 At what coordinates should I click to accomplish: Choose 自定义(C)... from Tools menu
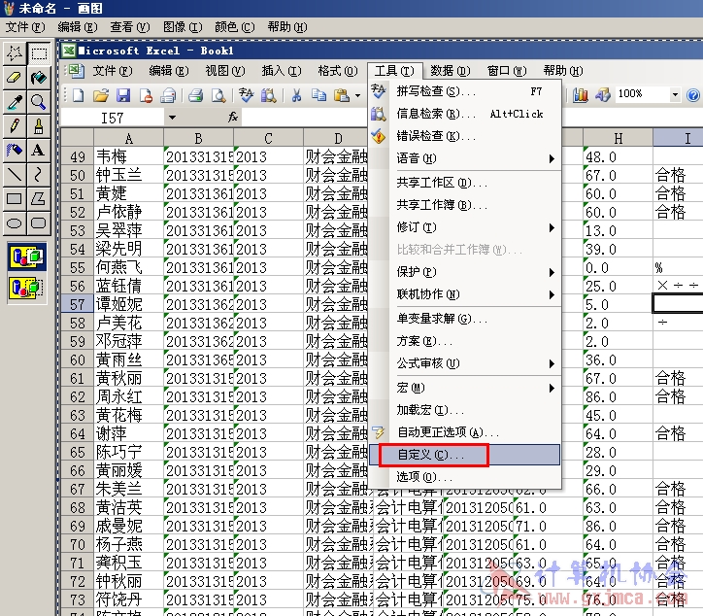click(x=464, y=455)
